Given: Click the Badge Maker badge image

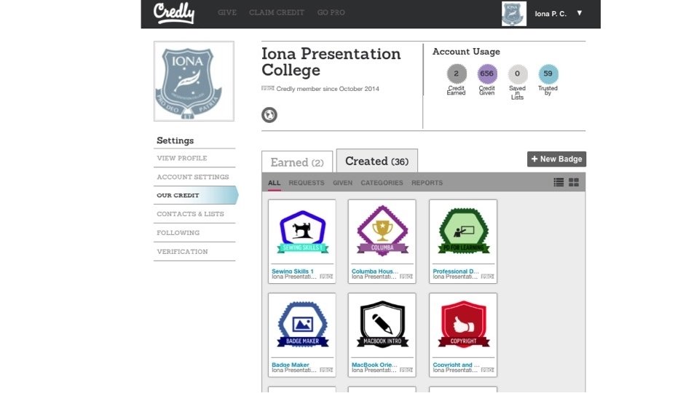Looking at the screenshot, I should [302, 325].
